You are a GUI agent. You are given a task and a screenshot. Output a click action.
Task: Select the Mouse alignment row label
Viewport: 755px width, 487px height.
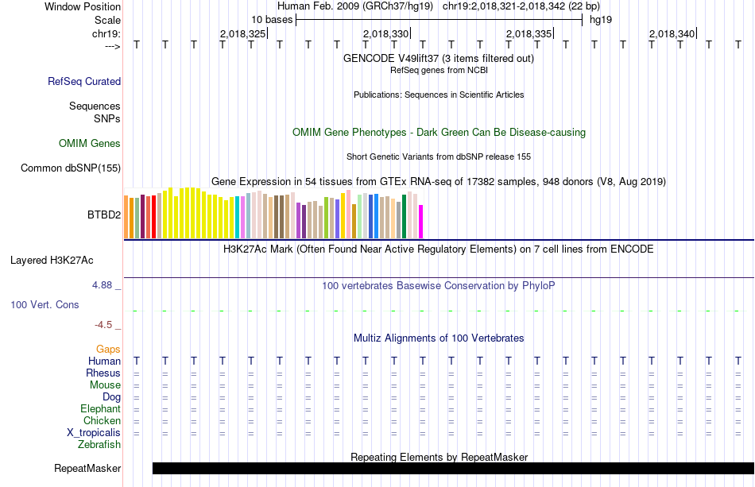pyautogui.click(x=106, y=385)
